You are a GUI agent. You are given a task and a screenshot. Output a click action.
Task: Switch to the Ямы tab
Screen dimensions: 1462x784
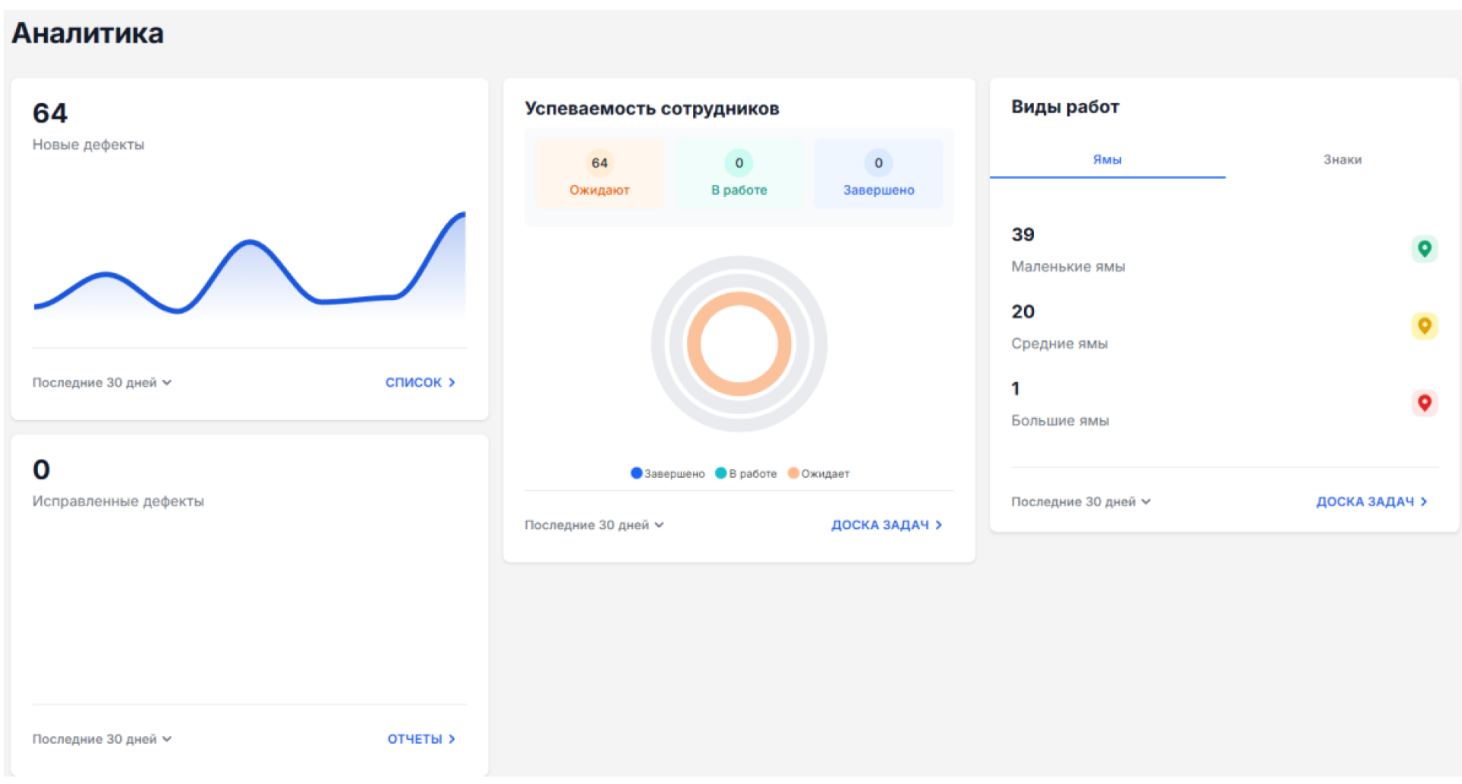[x=1107, y=160]
